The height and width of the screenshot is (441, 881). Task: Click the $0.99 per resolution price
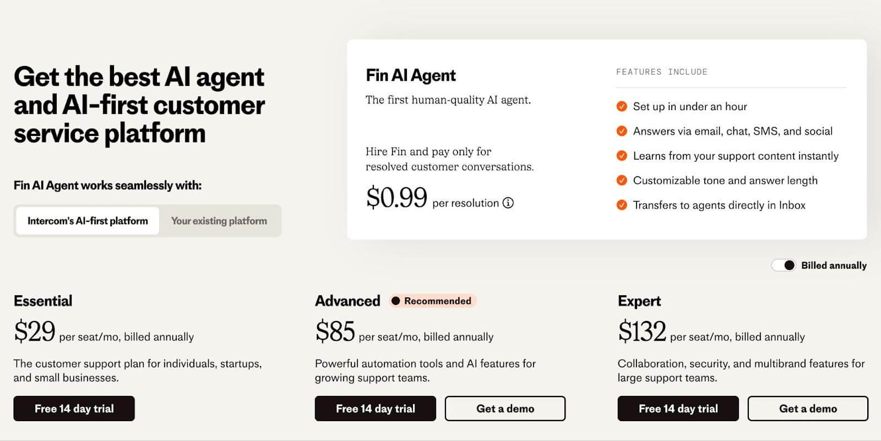[396, 197]
